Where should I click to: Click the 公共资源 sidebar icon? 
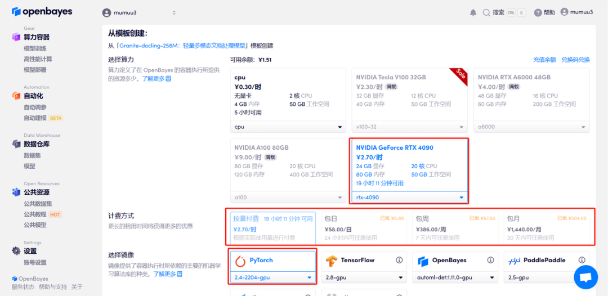[x=16, y=192]
